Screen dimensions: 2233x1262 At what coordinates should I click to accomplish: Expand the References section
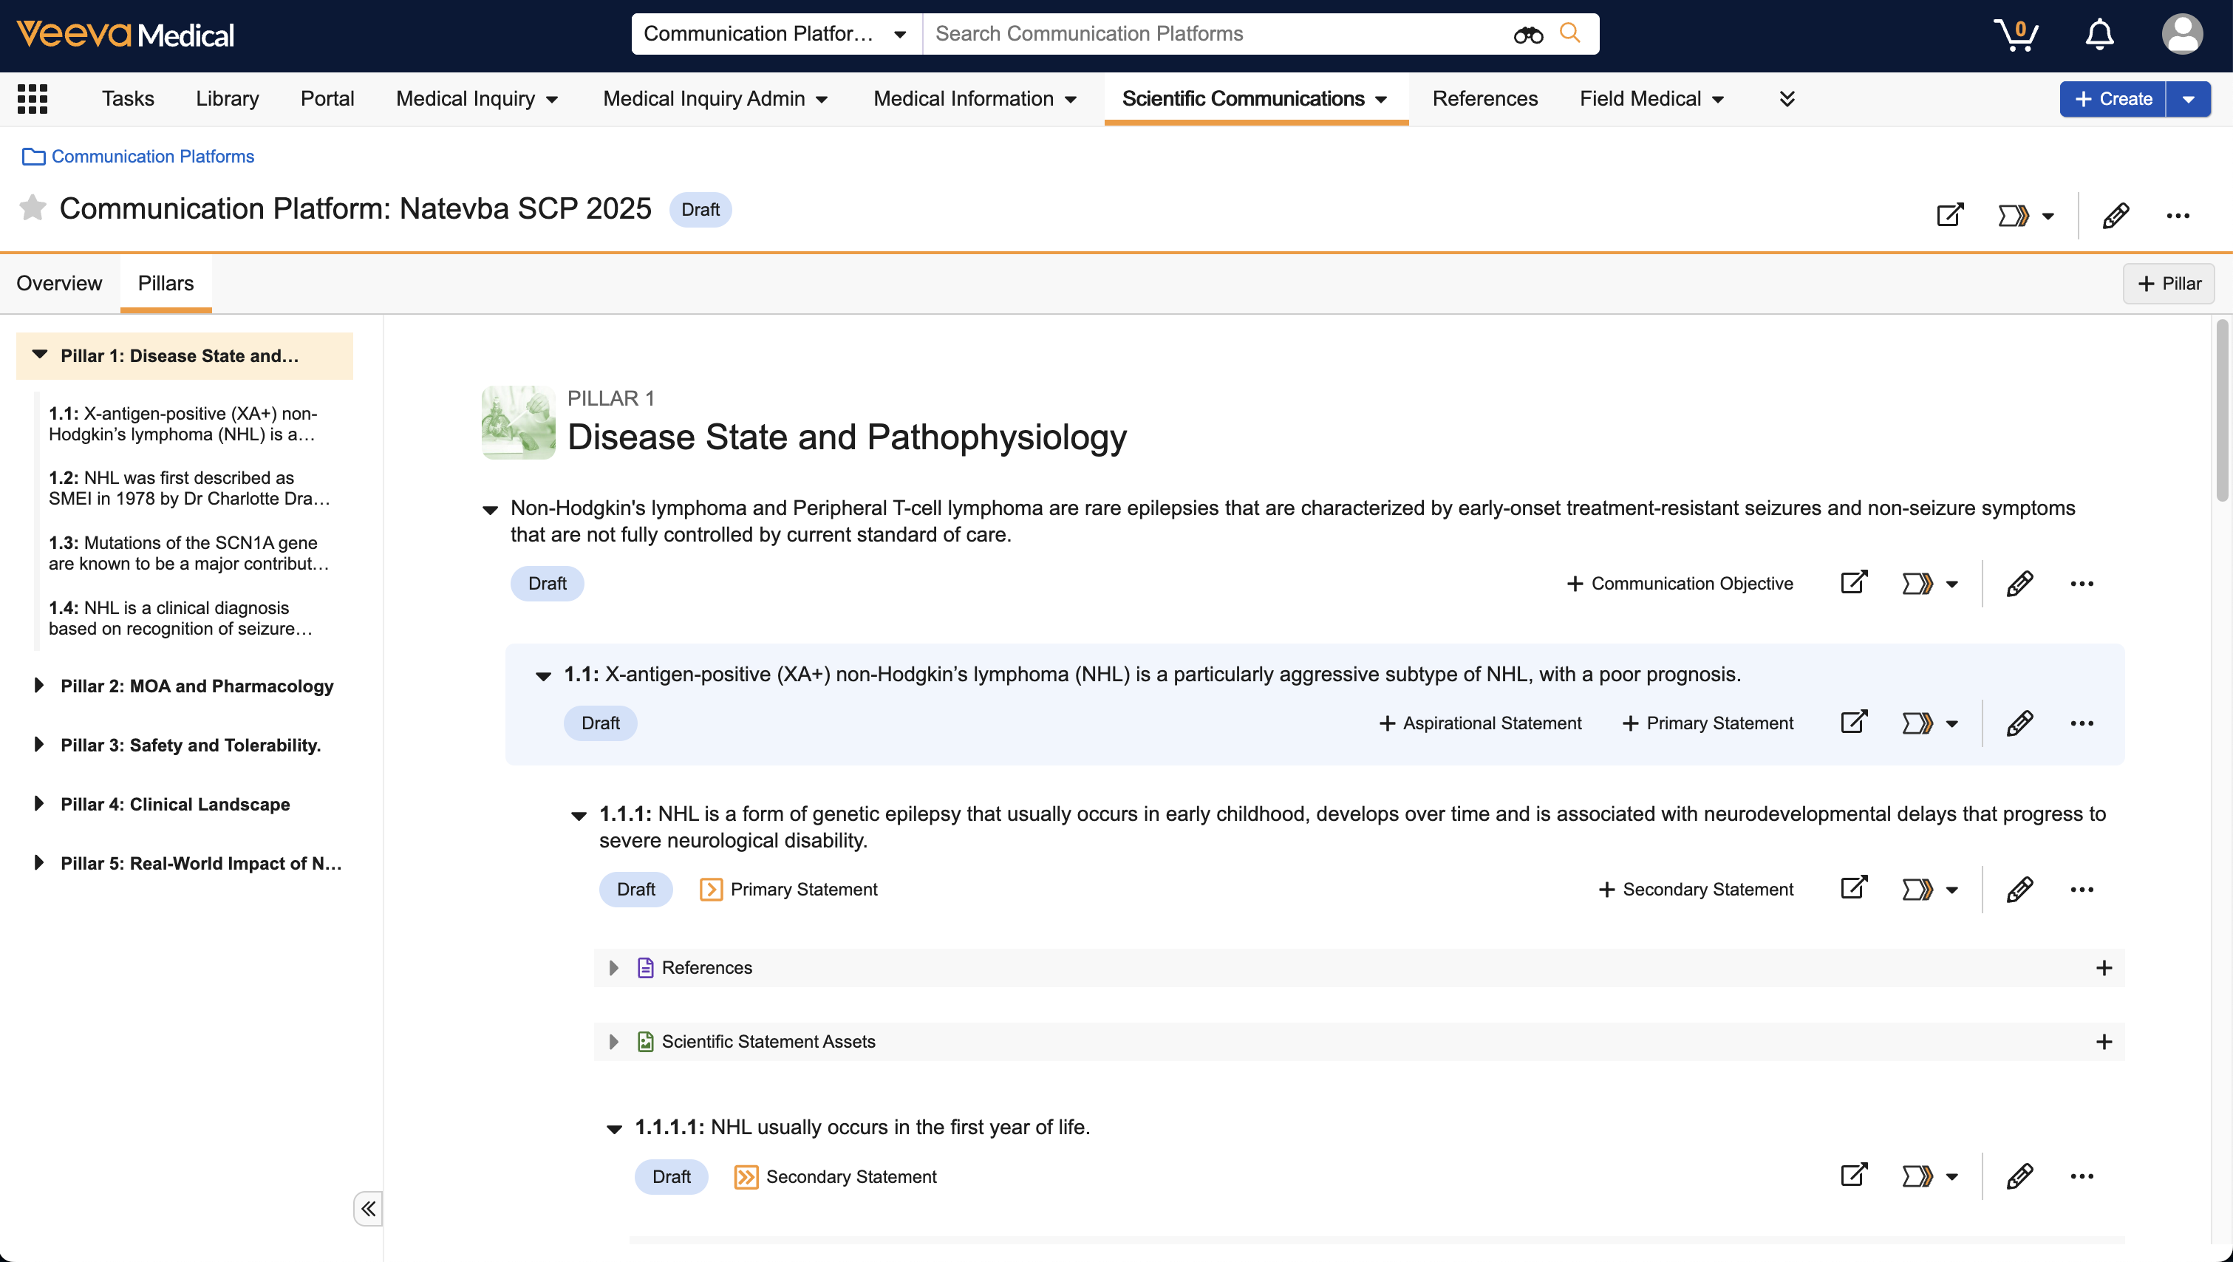[x=614, y=967]
